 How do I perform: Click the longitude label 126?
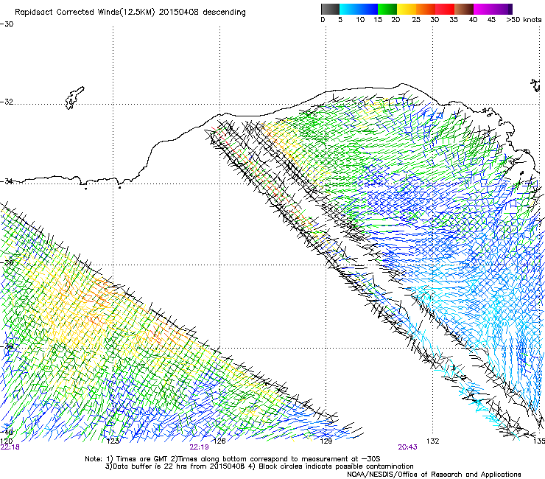(x=219, y=441)
